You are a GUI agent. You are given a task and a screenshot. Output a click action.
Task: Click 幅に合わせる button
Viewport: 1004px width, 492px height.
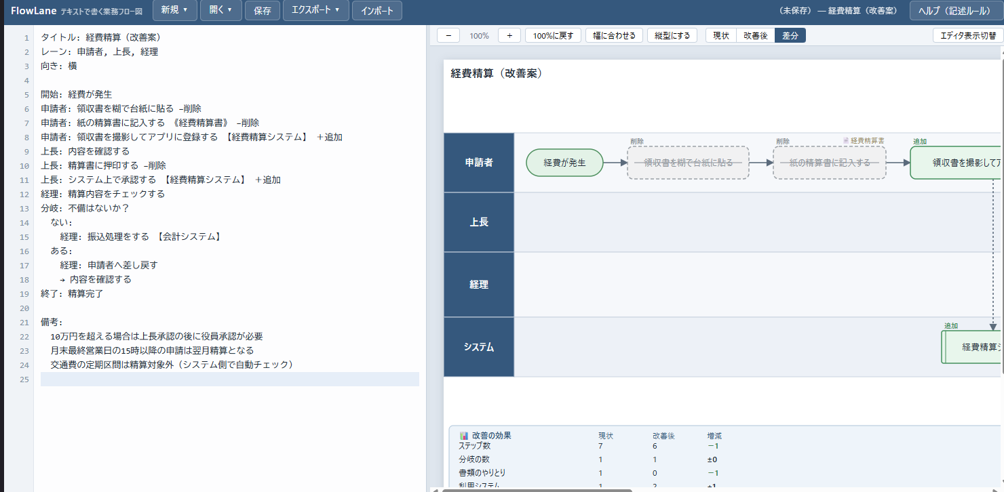[x=614, y=35]
